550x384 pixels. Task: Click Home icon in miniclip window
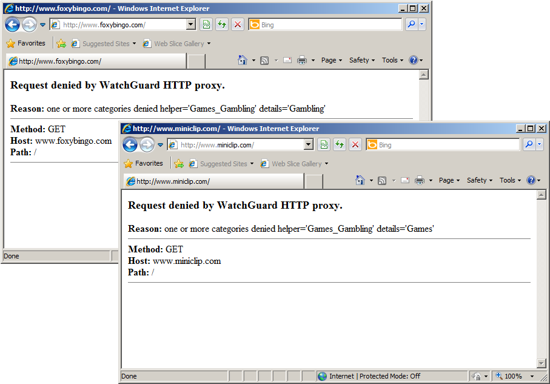tap(360, 180)
